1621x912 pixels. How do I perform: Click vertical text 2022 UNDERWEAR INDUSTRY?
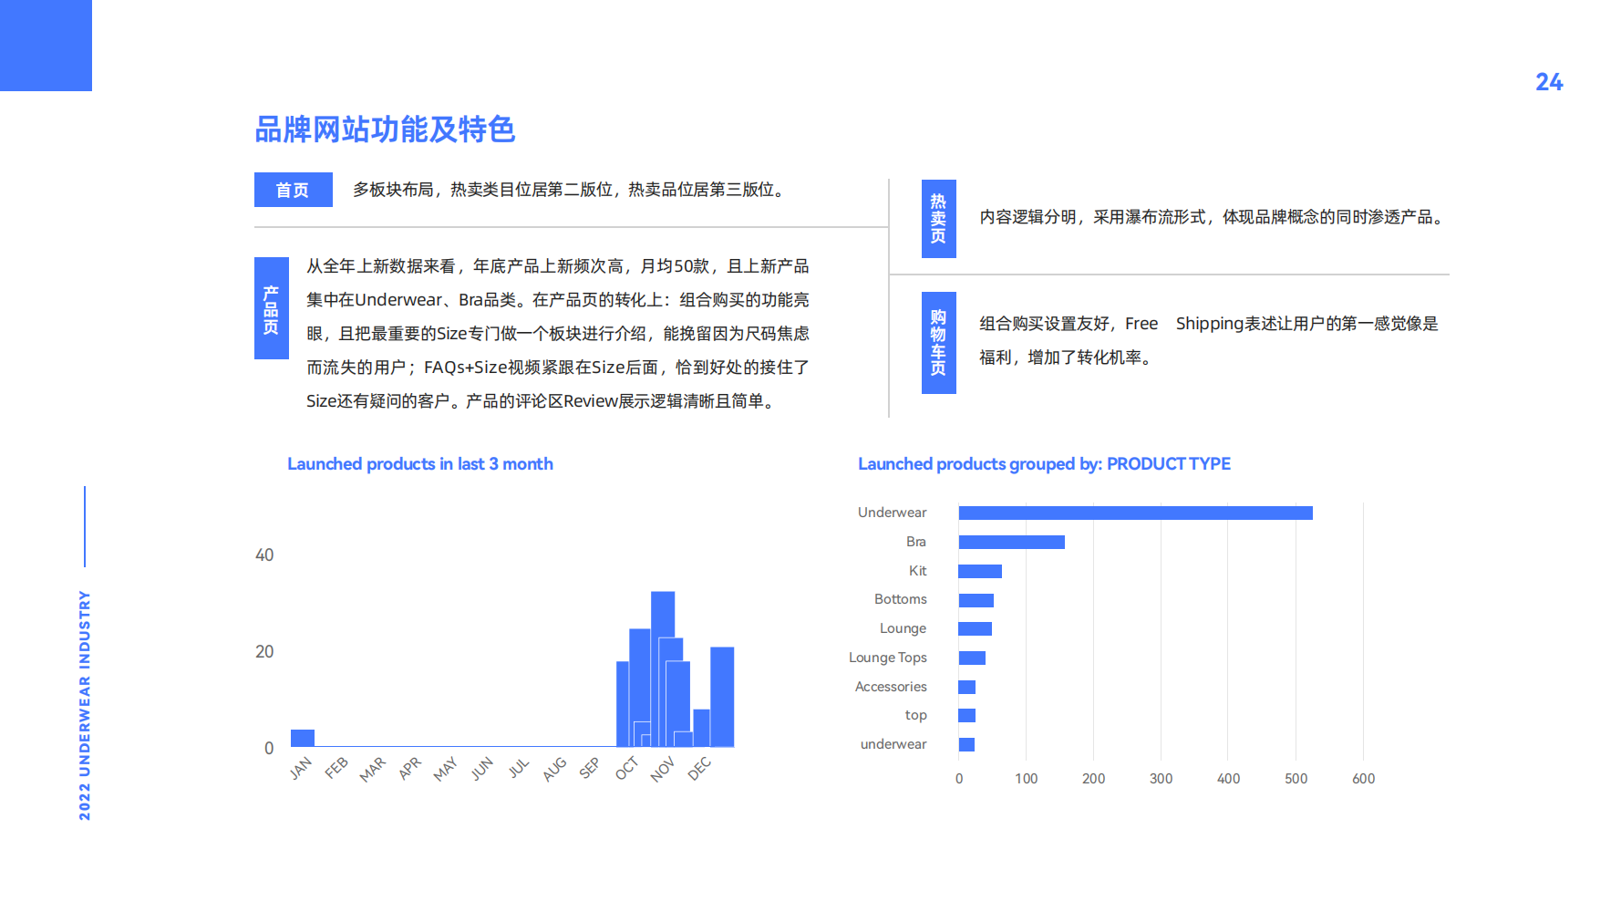85,705
